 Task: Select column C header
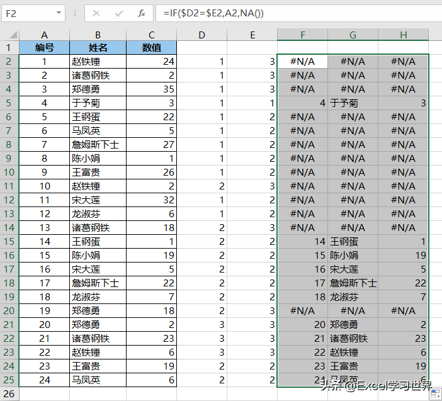coord(151,35)
